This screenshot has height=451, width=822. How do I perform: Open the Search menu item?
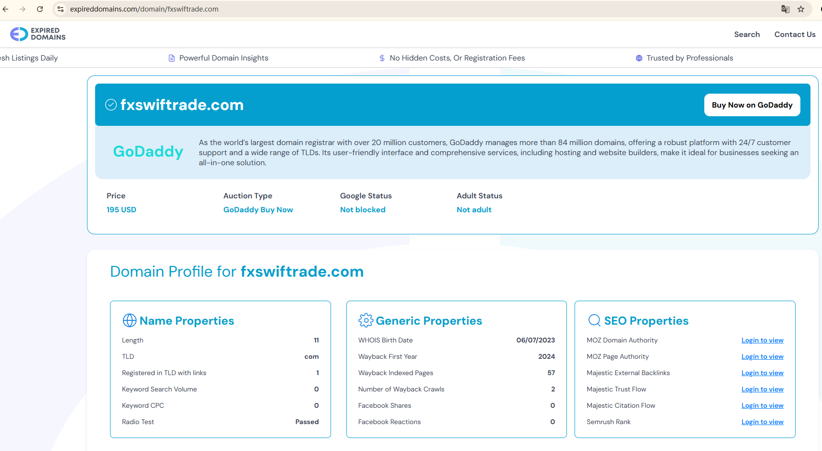[x=747, y=35]
